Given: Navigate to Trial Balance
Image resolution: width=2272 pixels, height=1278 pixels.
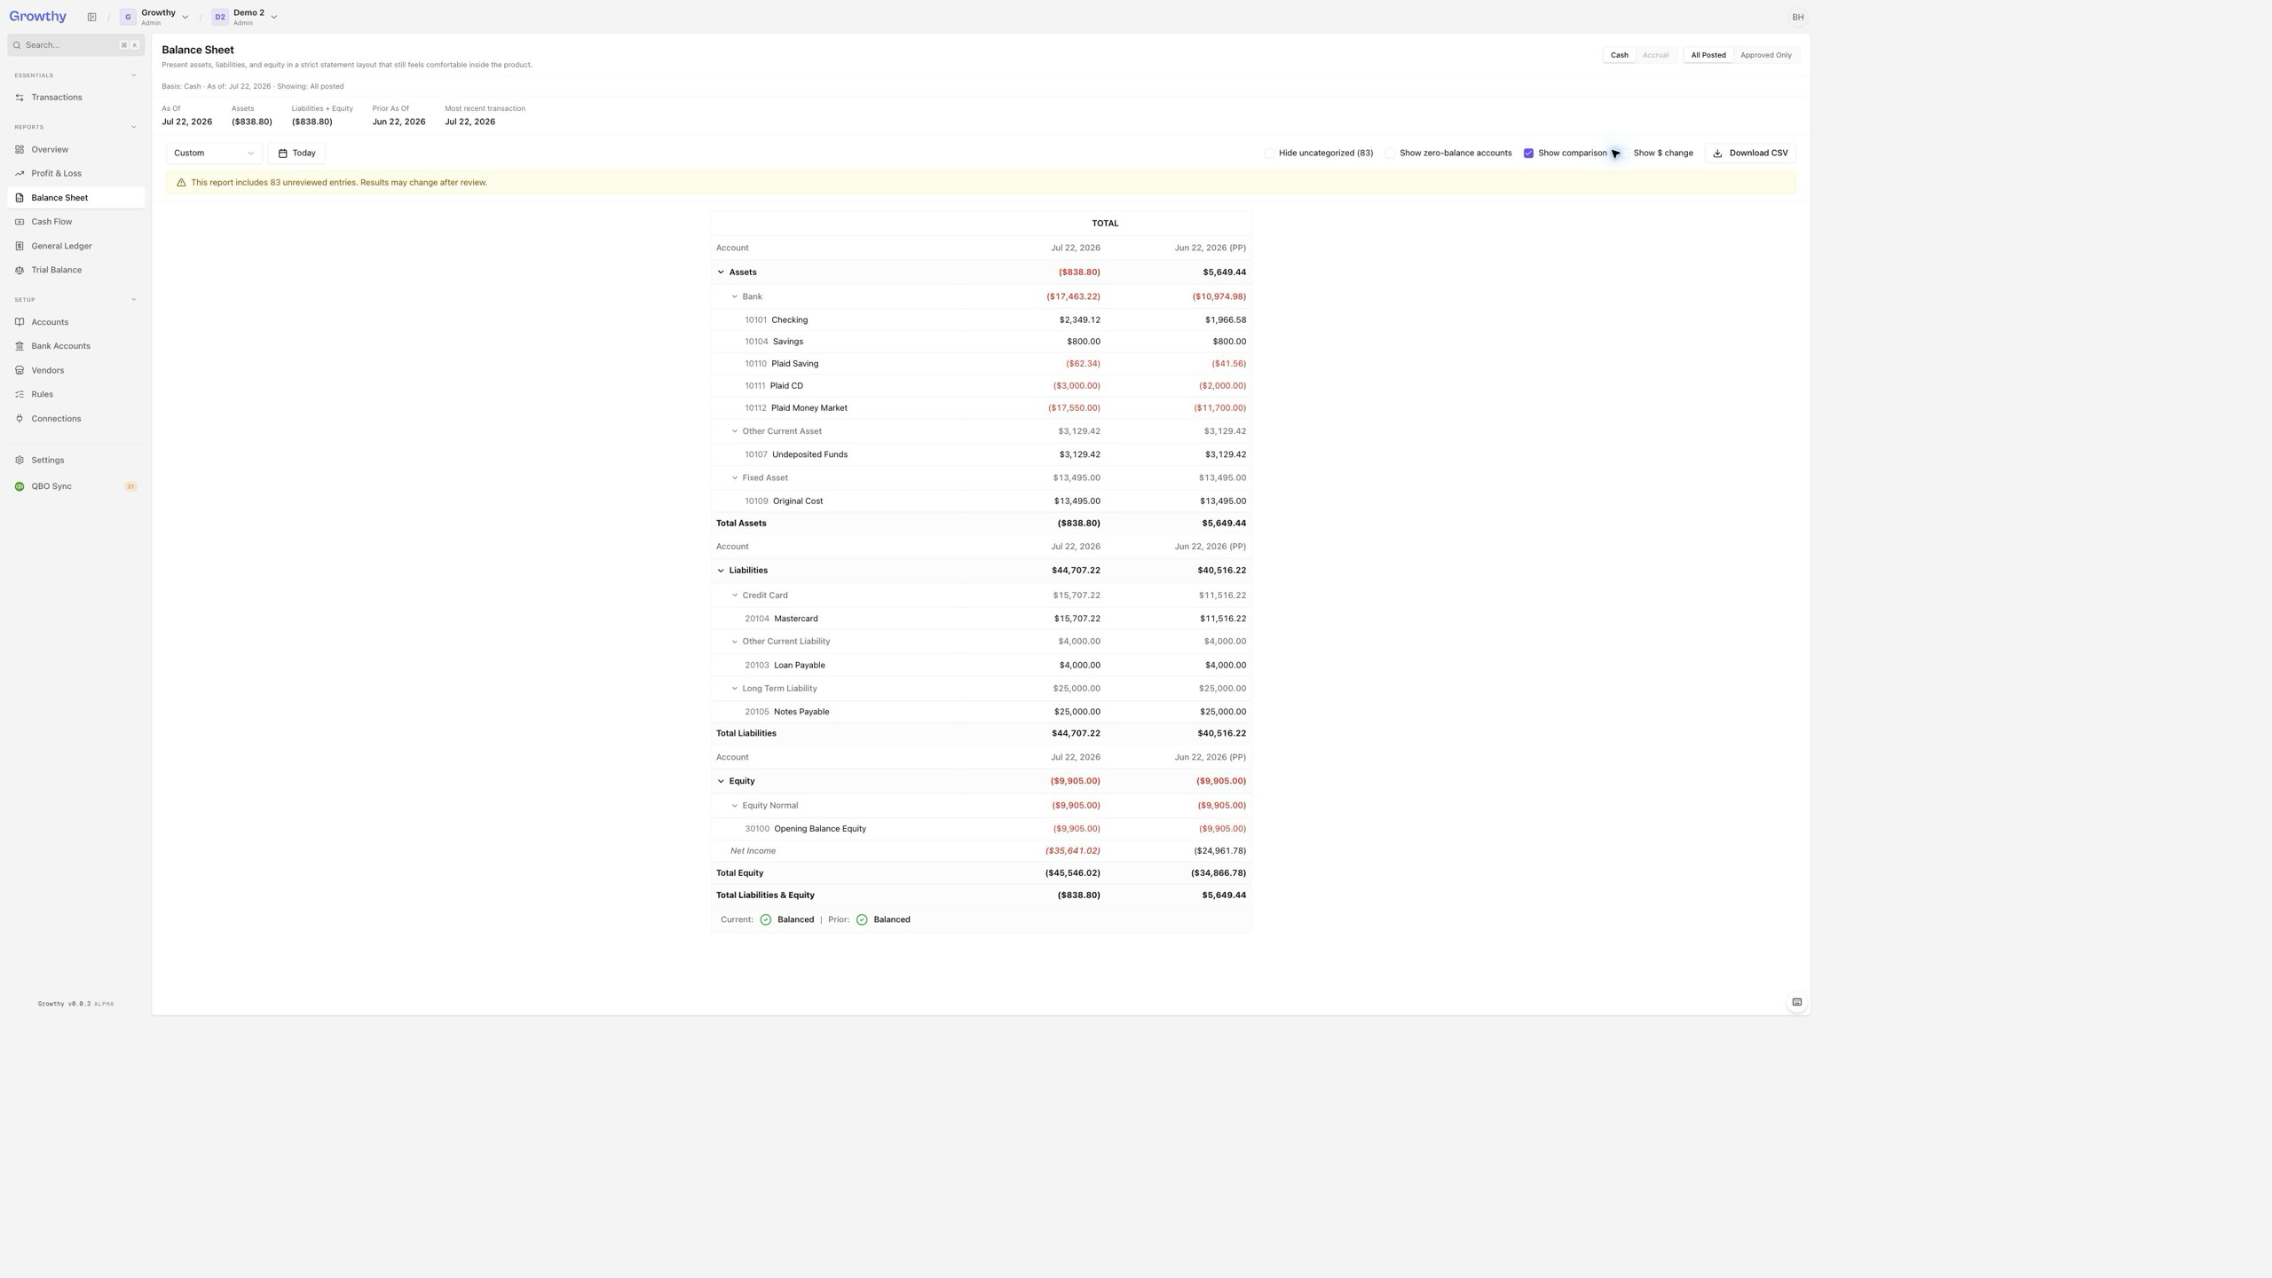Looking at the screenshot, I should [75, 270].
